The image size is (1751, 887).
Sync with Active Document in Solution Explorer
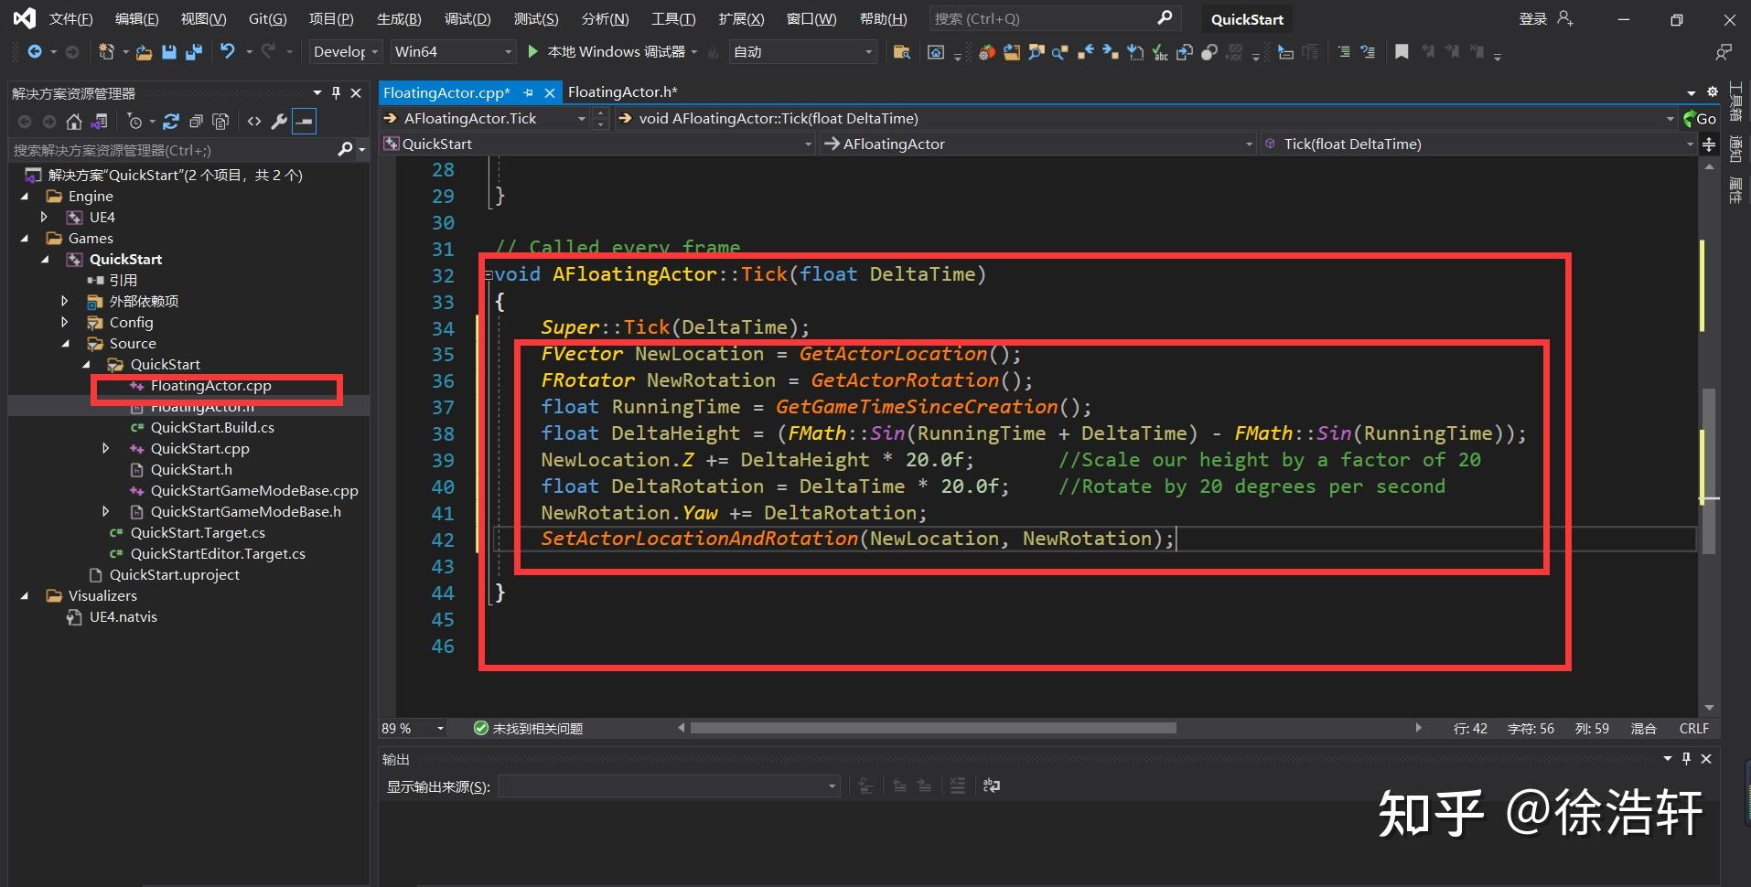coord(170,121)
